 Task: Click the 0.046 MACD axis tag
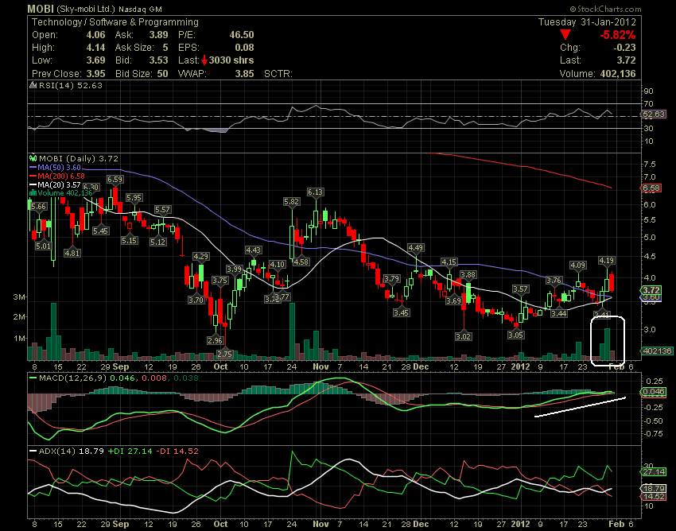[654, 392]
